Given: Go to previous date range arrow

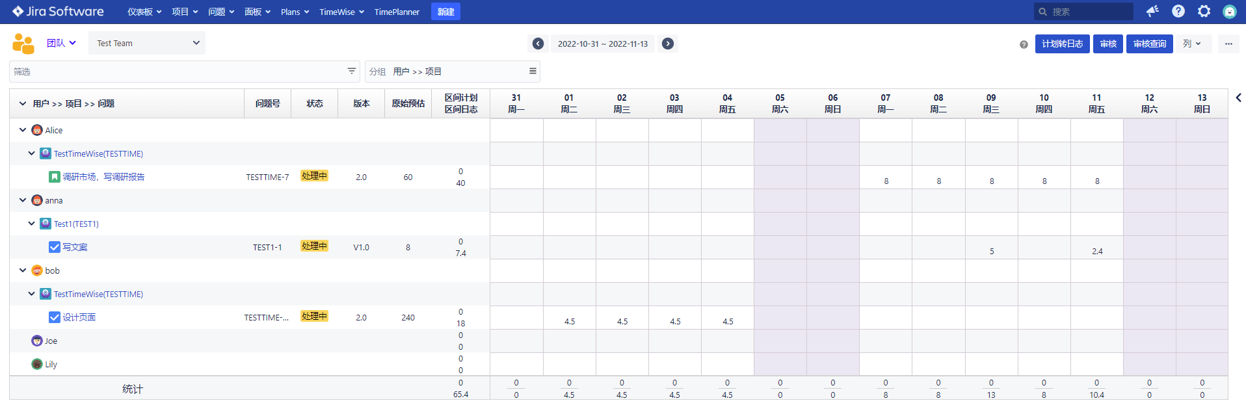Looking at the screenshot, I should click(538, 44).
